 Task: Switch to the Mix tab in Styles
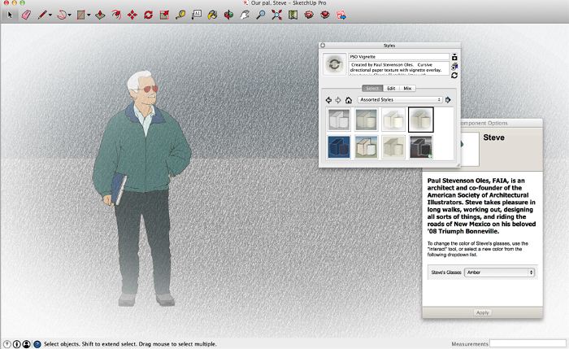point(407,88)
